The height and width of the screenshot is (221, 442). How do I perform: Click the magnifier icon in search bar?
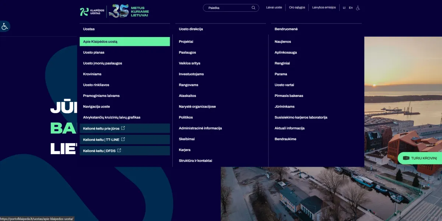click(253, 8)
